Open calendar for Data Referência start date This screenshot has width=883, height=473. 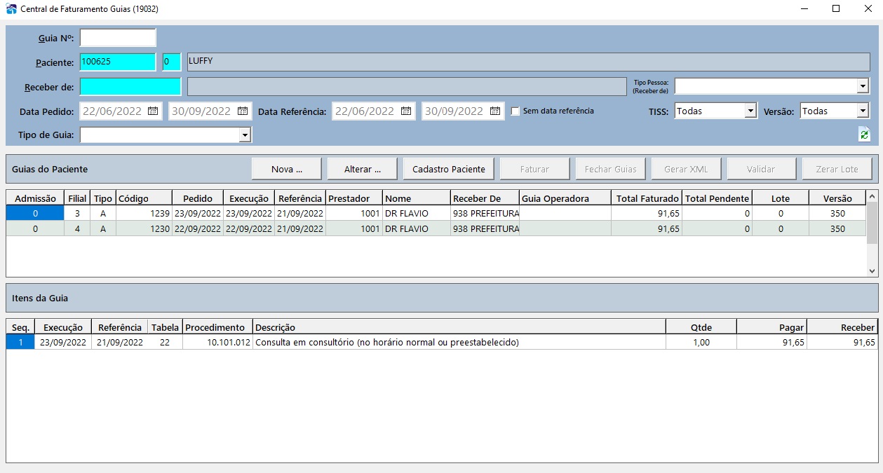pos(406,111)
